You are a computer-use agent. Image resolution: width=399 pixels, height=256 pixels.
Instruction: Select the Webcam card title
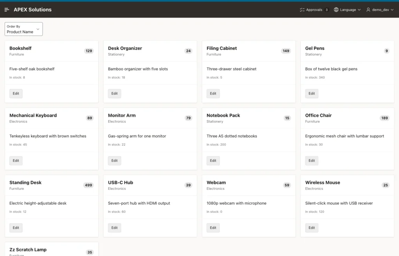pos(216,182)
